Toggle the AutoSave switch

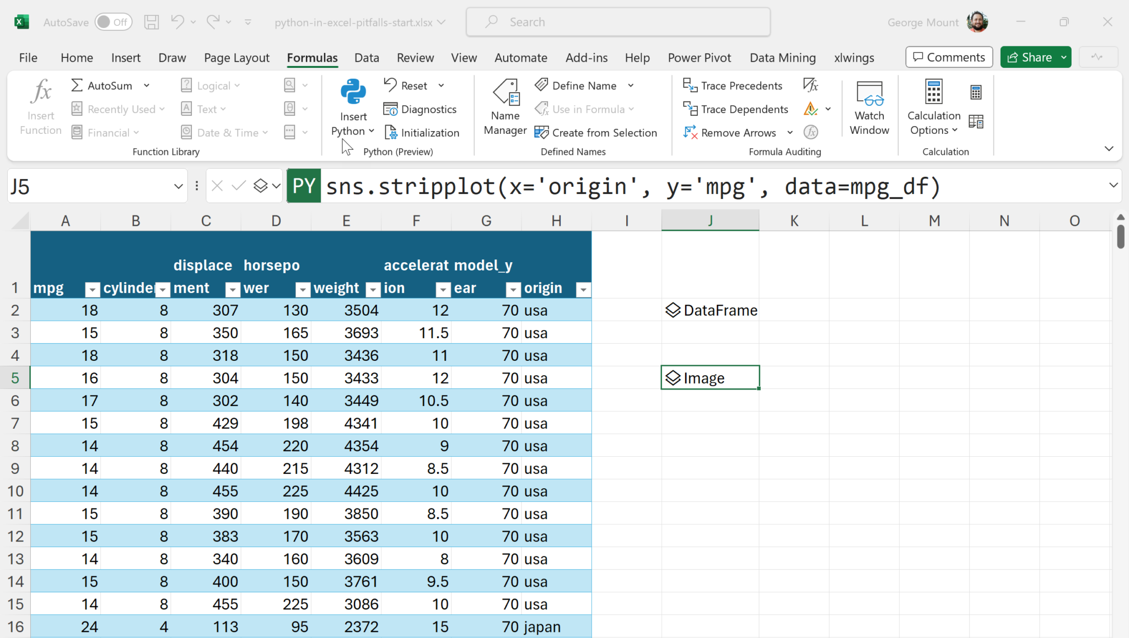(x=114, y=22)
